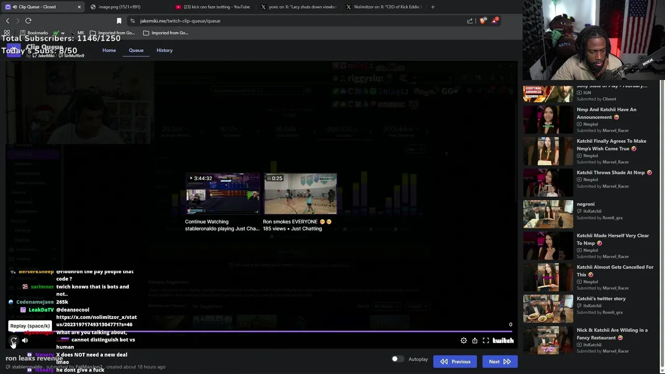Open the Home tab

pyautogui.click(x=109, y=50)
